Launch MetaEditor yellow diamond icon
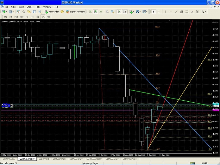This screenshot has width=220, height=165. [x=62, y=12]
